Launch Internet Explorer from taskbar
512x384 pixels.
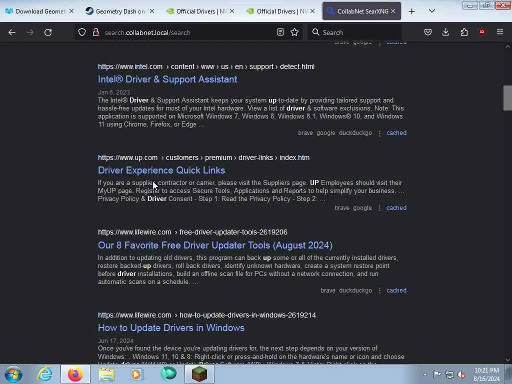pyautogui.click(x=44, y=374)
